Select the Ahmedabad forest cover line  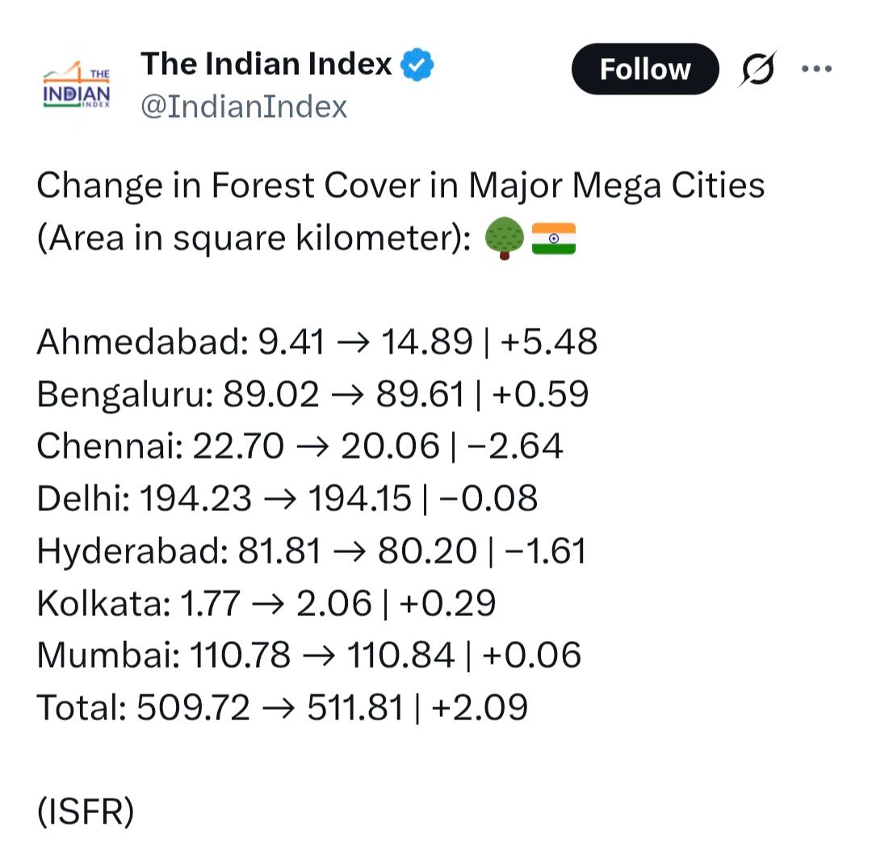pos(317,342)
